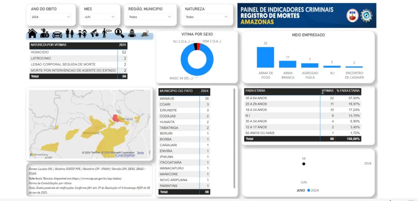Click the blue 2024 legend marker

[308, 190]
